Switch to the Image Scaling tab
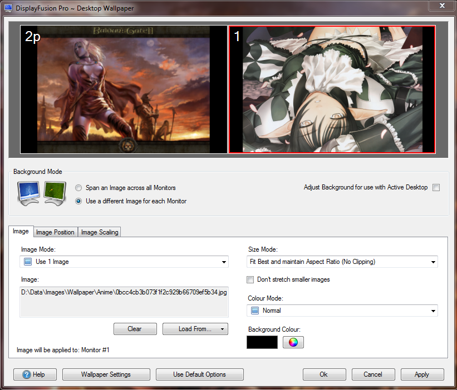This screenshot has height=390, width=457. coord(100,232)
